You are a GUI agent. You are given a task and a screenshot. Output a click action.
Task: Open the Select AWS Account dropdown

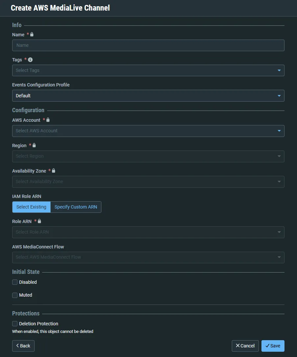(x=148, y=131)
